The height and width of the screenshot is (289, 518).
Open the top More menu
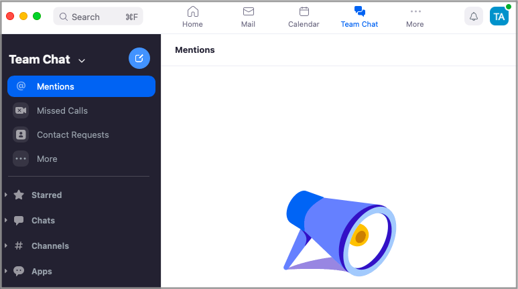tap(415, 17)
